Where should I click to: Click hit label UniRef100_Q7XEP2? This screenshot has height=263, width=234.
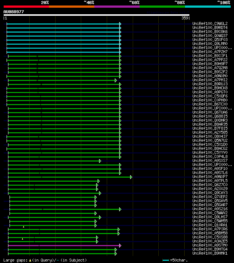click(210, 197)
